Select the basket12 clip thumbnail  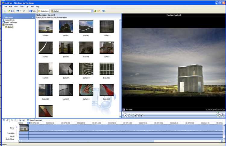point(46,90)
